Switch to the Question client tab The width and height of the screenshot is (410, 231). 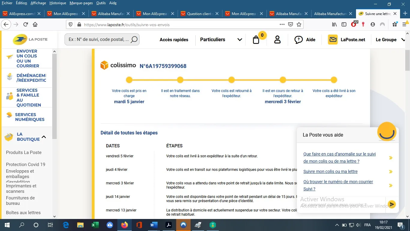click(200, 14)
